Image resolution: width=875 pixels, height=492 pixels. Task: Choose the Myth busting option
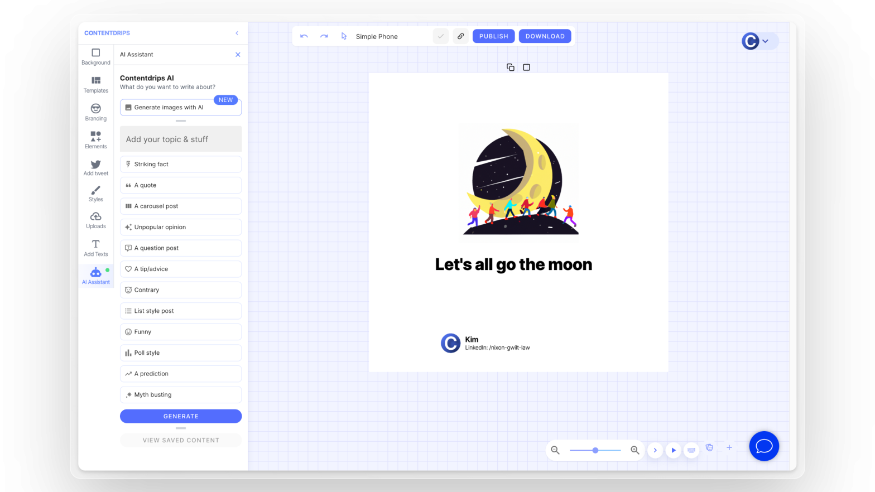[181, 395]
